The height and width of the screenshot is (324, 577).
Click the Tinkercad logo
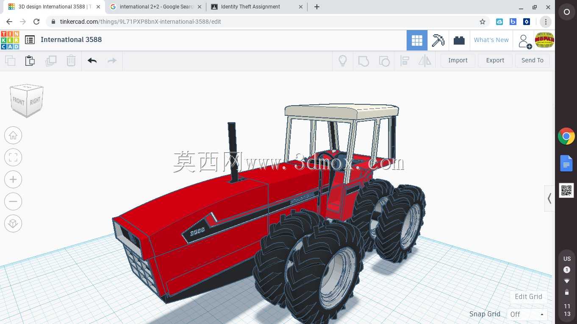[x=10, y=40]
